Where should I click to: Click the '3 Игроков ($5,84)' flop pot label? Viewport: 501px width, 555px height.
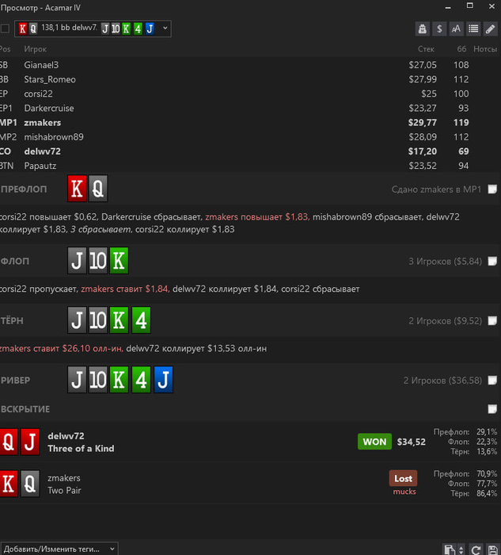[x=445, y=261]
